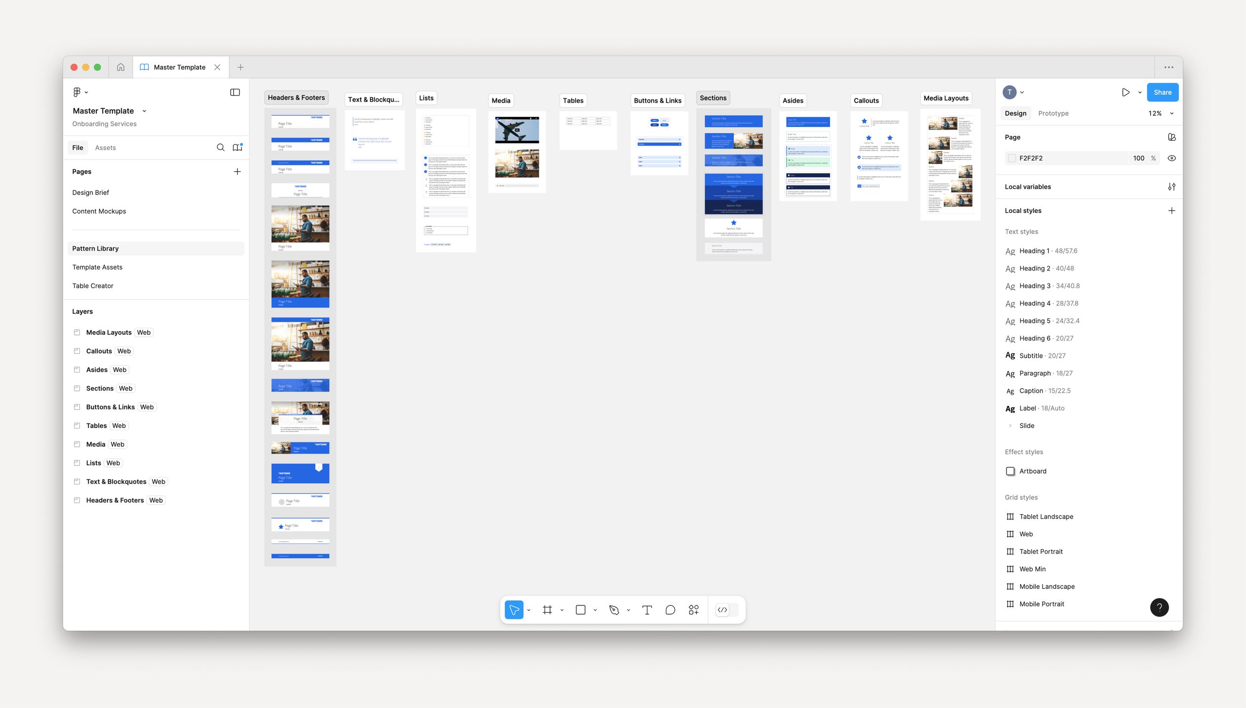Select the Text tool
This screenshot has width=1246, height=708.
647,609
